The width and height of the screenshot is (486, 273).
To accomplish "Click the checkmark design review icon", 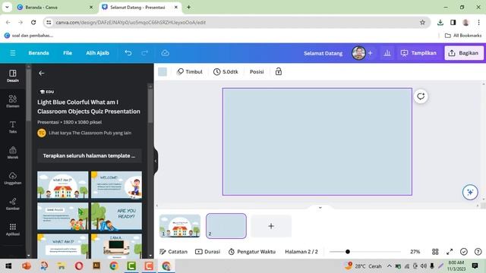I will 464,252.
